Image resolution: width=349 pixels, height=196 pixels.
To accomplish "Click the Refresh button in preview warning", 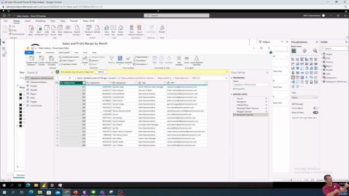I will (x=101, y=72).
